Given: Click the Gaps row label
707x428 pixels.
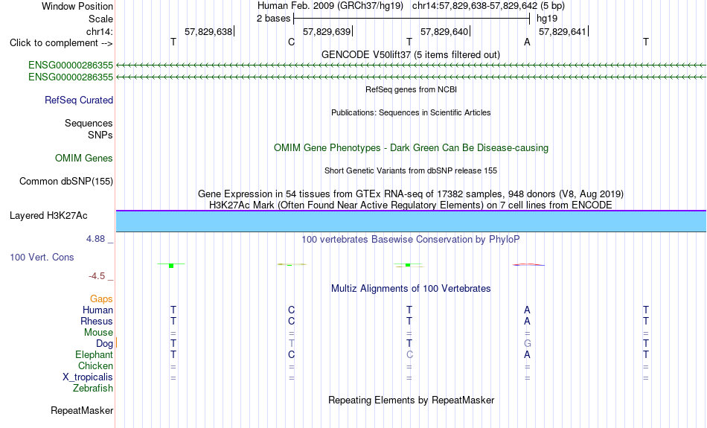Looking at the screenshot, I should click(x=101, y=299).
